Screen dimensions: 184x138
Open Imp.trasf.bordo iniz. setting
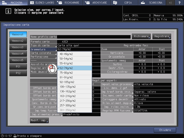click(117, 92)
